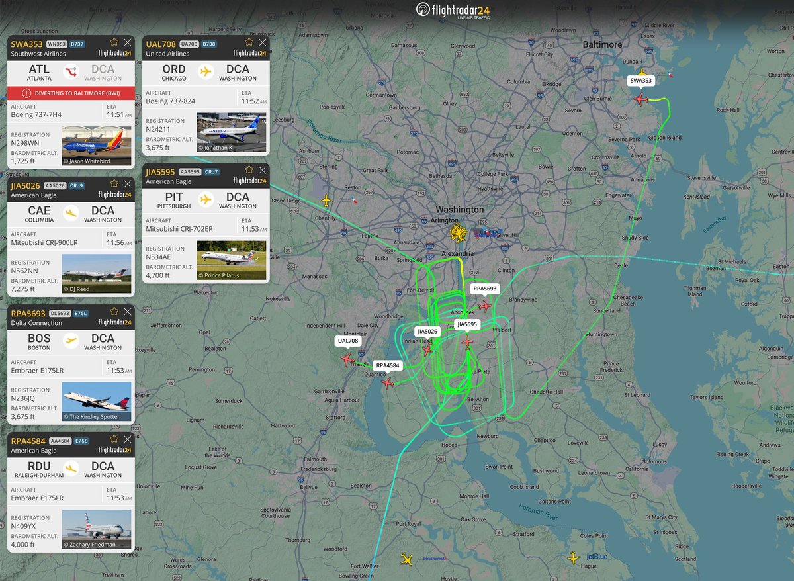This screenshot has height=581, width=794.
Task: Open RPA5693 Delta aircraft photo
Action: (97, 401)
